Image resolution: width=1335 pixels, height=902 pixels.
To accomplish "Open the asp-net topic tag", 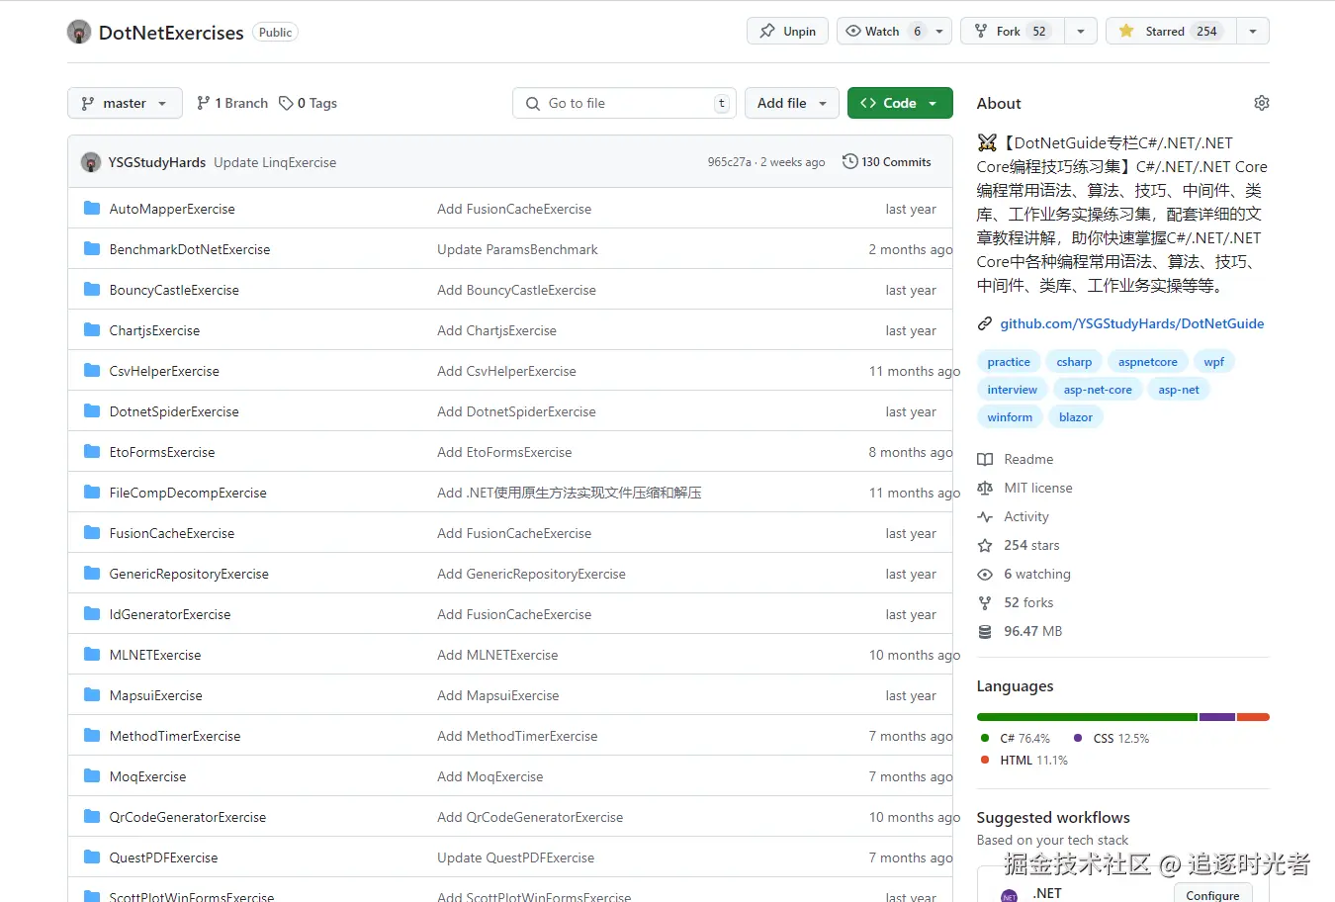I will tap(1179, 390).
